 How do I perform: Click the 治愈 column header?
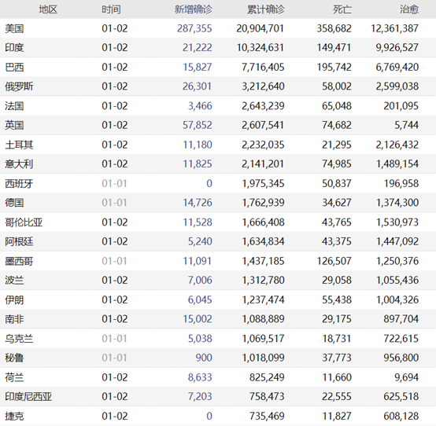409,9
